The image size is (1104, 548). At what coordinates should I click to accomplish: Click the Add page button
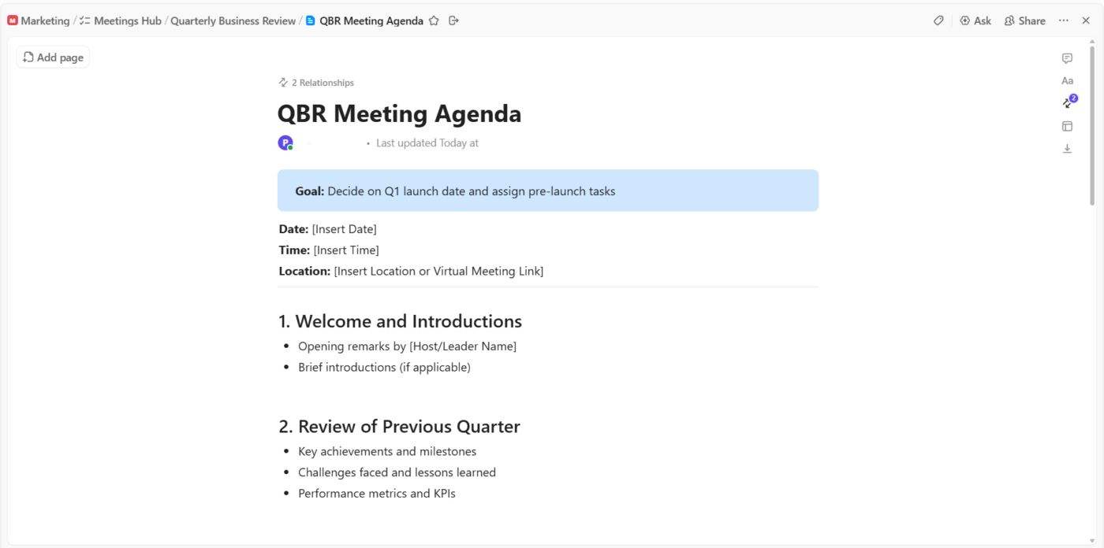pyautogui.click(x=52, y=57)
